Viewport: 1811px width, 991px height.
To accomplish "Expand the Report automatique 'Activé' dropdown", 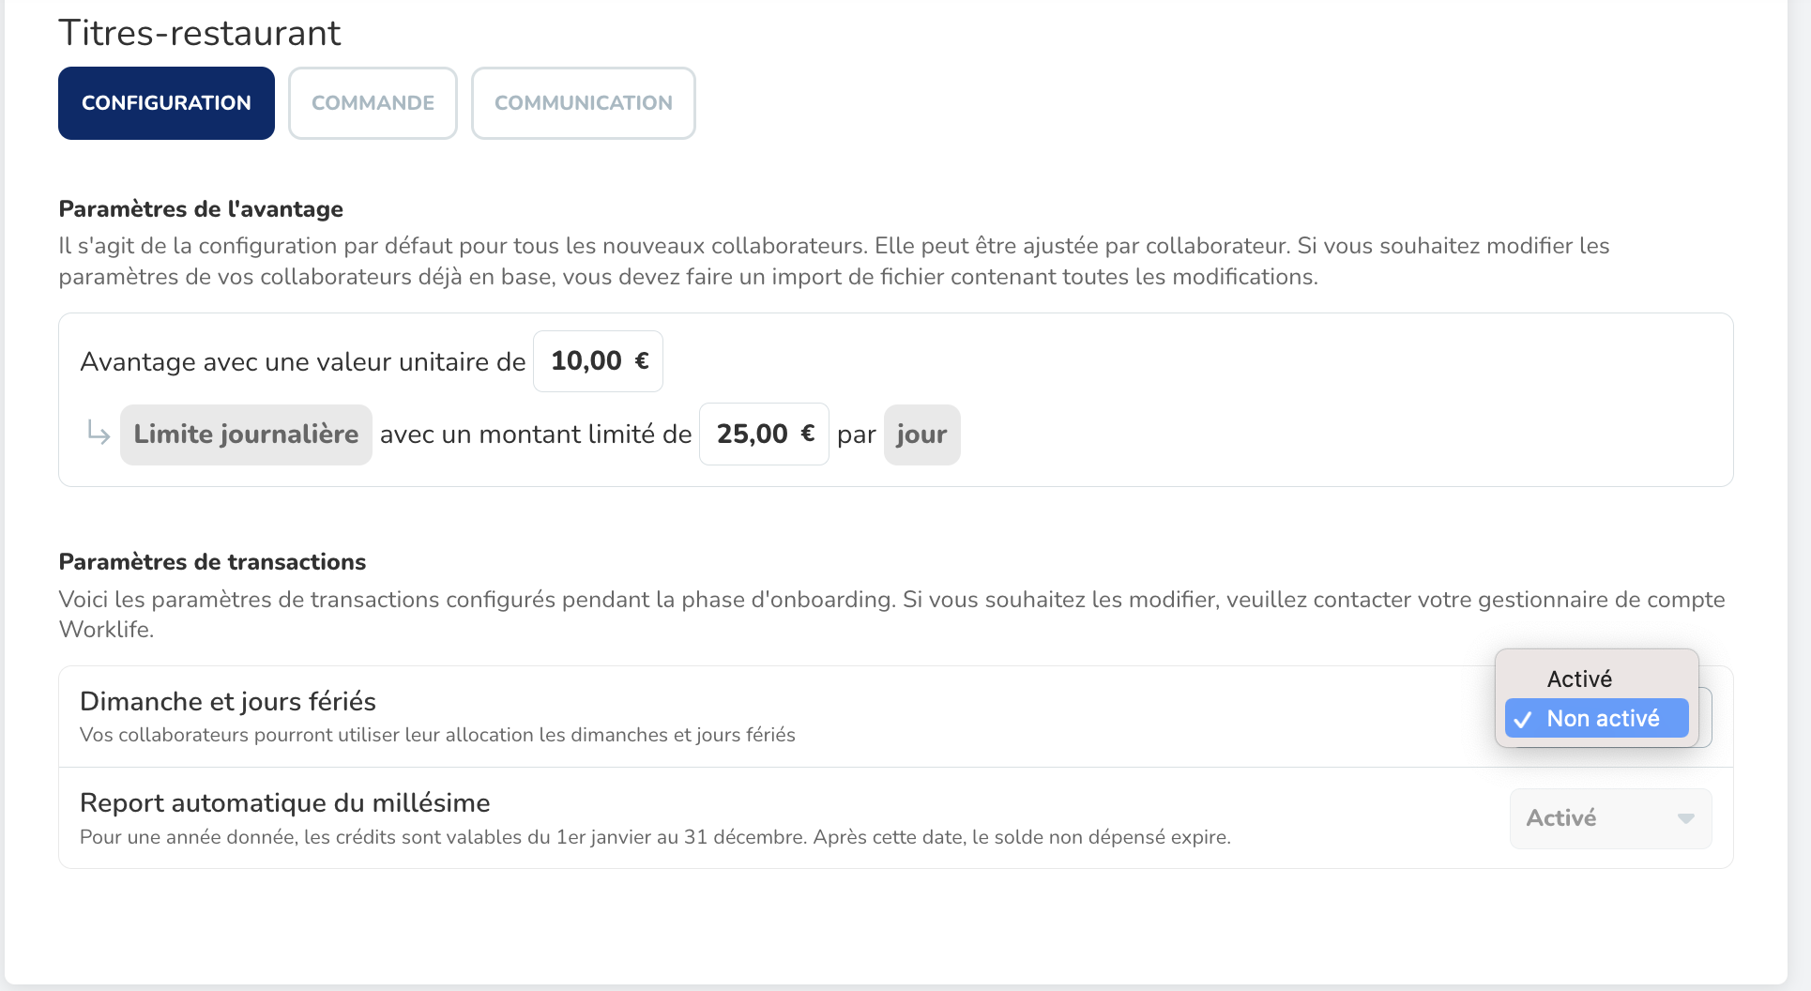I will [x=1609, y=818].
